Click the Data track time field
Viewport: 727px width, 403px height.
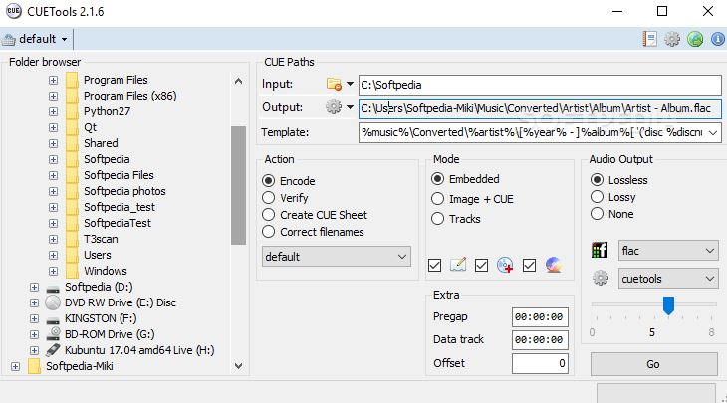tap(540, 340)
